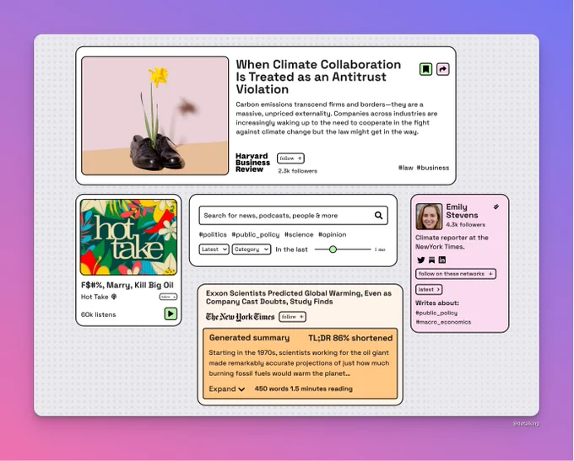Click the Harvard Business Review logo
Image resolution: width=574 pixels, height=461 pixels.
[252, 163]
